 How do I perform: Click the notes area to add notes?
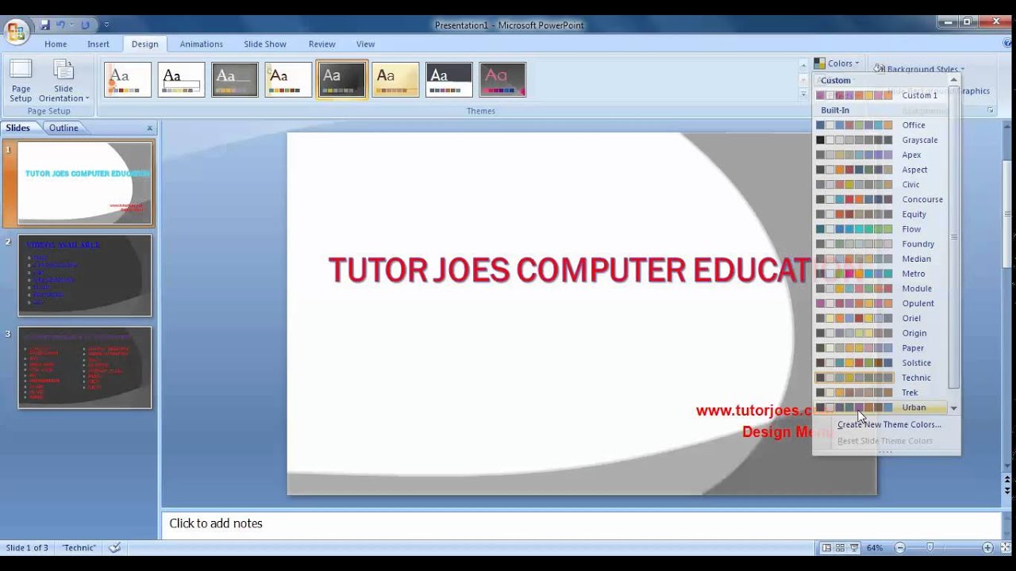581,524
